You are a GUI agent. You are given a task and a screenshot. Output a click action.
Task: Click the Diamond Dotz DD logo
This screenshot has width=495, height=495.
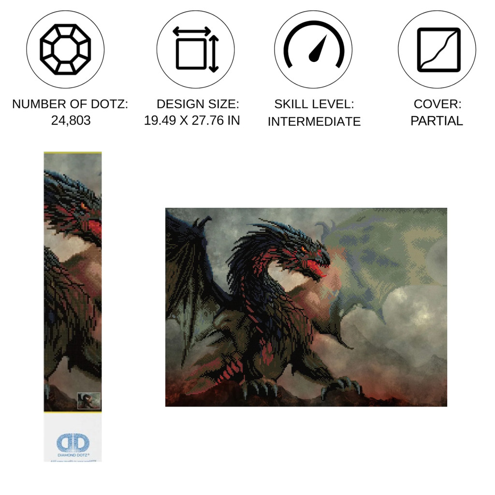click(73, 443)
